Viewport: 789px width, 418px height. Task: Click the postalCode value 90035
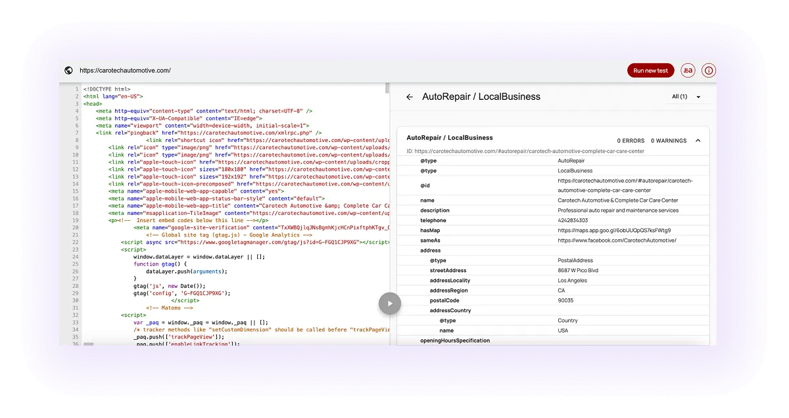pos(565,300)
